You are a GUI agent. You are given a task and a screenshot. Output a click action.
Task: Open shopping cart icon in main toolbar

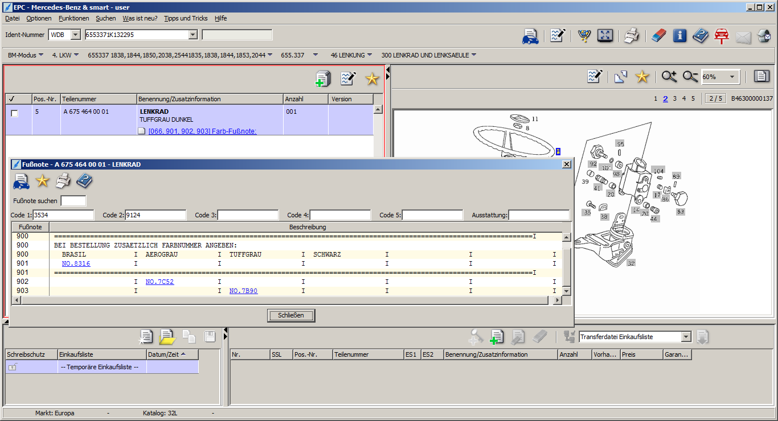click(x=584, y=36)
